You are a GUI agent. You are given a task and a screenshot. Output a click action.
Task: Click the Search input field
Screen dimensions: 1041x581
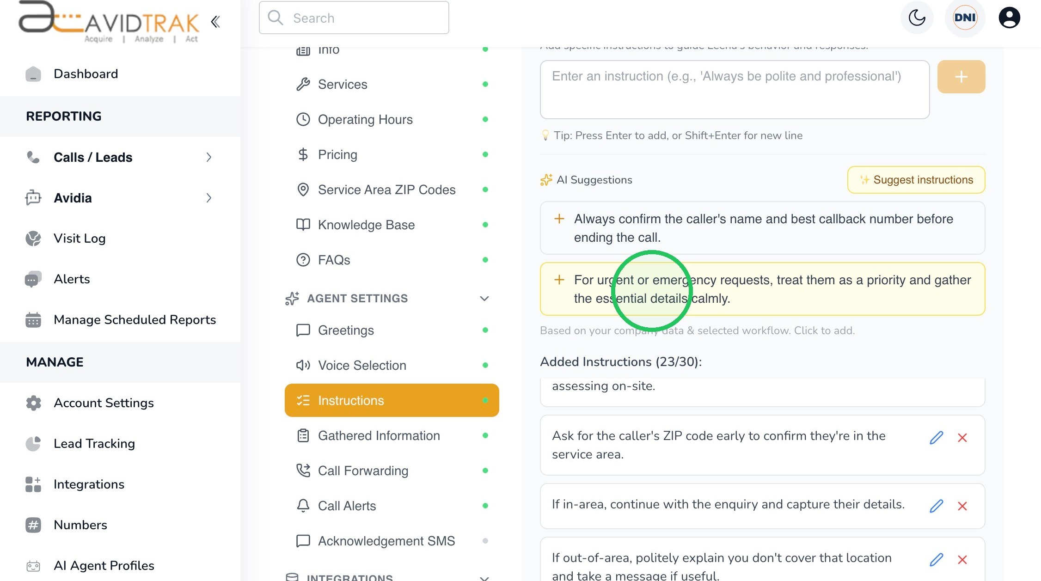[354, 18]
